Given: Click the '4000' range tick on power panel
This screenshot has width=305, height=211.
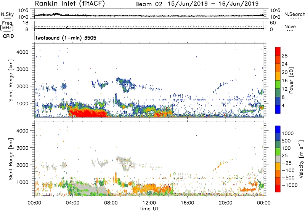Looking at the screenshot, I should (x=22, y=52).
